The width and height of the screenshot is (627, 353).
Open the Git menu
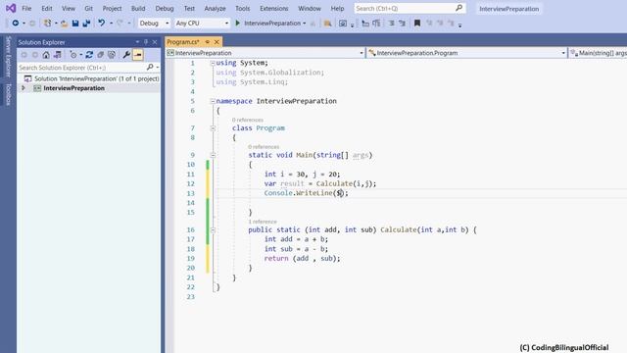[x=88, y=8]
